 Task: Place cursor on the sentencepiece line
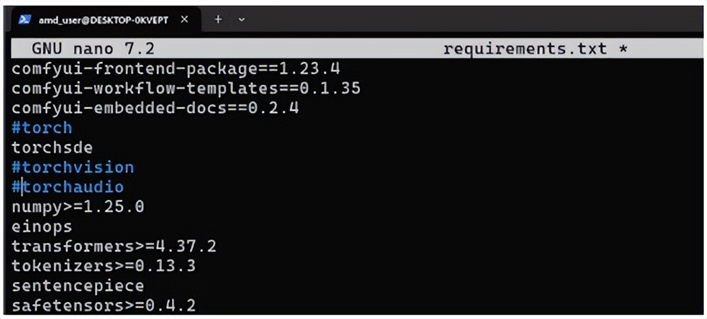click(78, 286)
